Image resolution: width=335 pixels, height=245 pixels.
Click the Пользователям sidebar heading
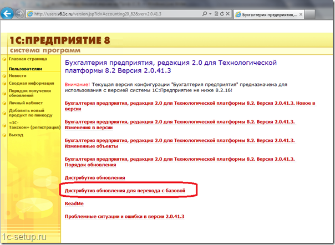click(x=26, y=69)
